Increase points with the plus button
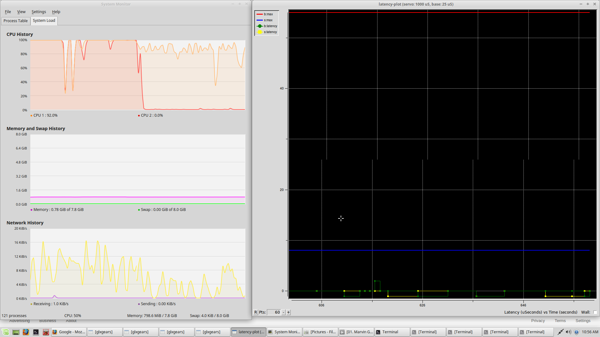This screenshot has height=337, width=600. 288,312
